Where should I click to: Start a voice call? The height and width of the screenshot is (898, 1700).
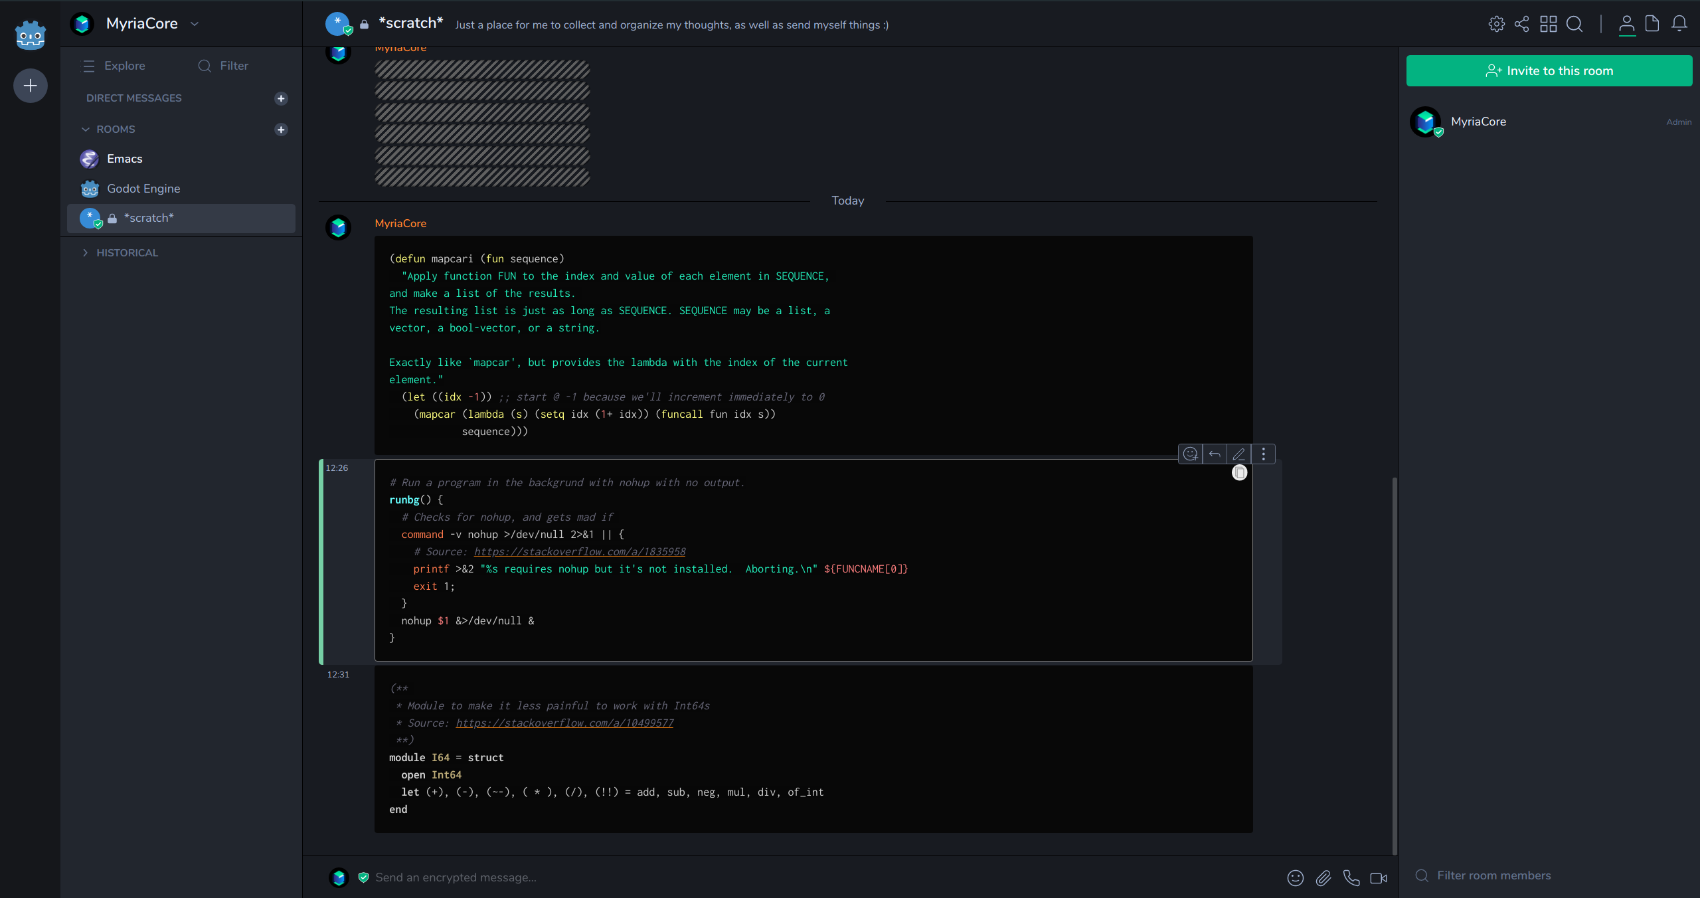pyautogui.click(x=1351, y=877)
